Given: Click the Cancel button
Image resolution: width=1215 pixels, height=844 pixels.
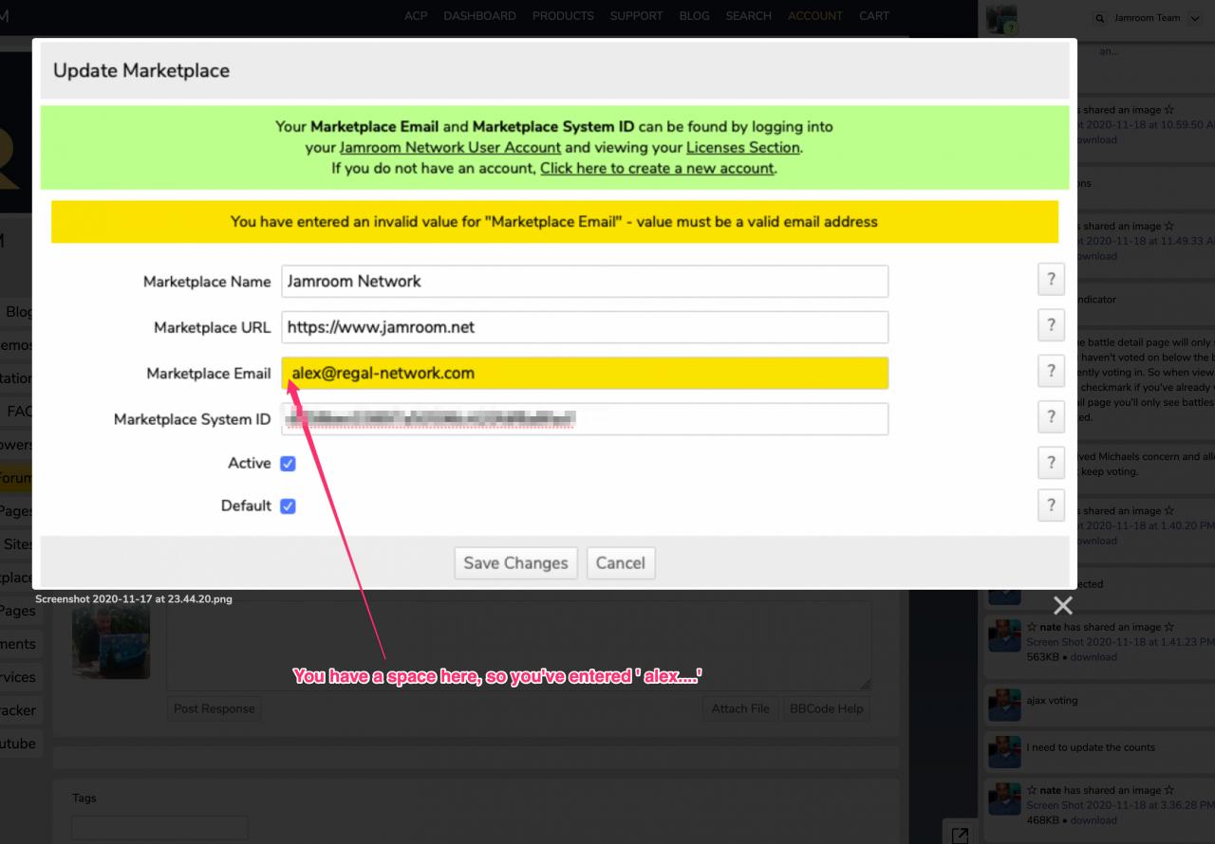Looking at the screenshot, I should point(621,563).
